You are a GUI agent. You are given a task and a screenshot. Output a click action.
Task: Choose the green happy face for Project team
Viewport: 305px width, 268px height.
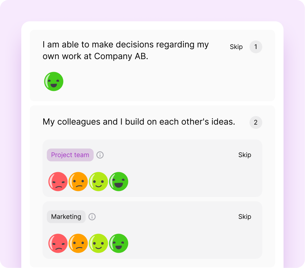click(x=118, y=182)
